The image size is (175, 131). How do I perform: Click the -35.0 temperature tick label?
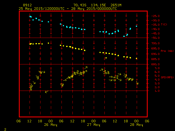(156, 25)
